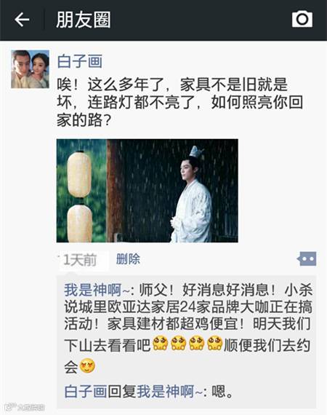Click the 白子画 poster name
The height and width of the screenshot is (415, 327).
click(79, 61)
